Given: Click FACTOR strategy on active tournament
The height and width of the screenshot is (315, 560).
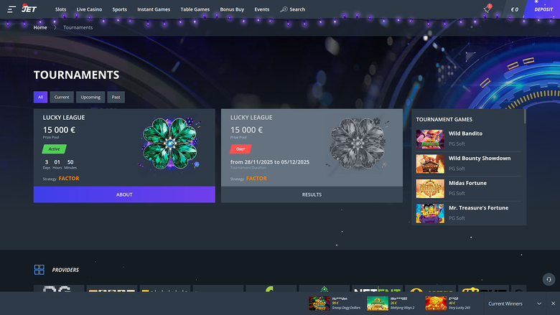Looking at the screenshot, I should pyautogui.click(x=69, y=179).
